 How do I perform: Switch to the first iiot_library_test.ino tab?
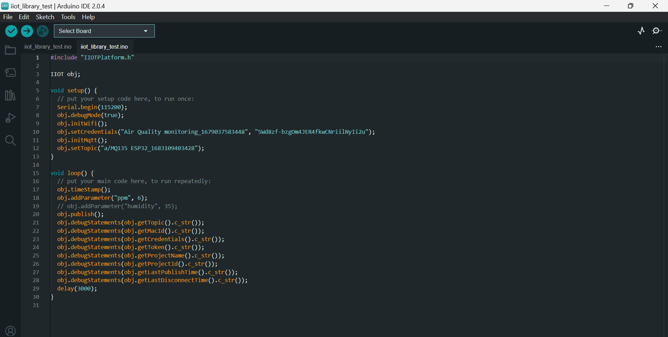[x=48, y=47]
